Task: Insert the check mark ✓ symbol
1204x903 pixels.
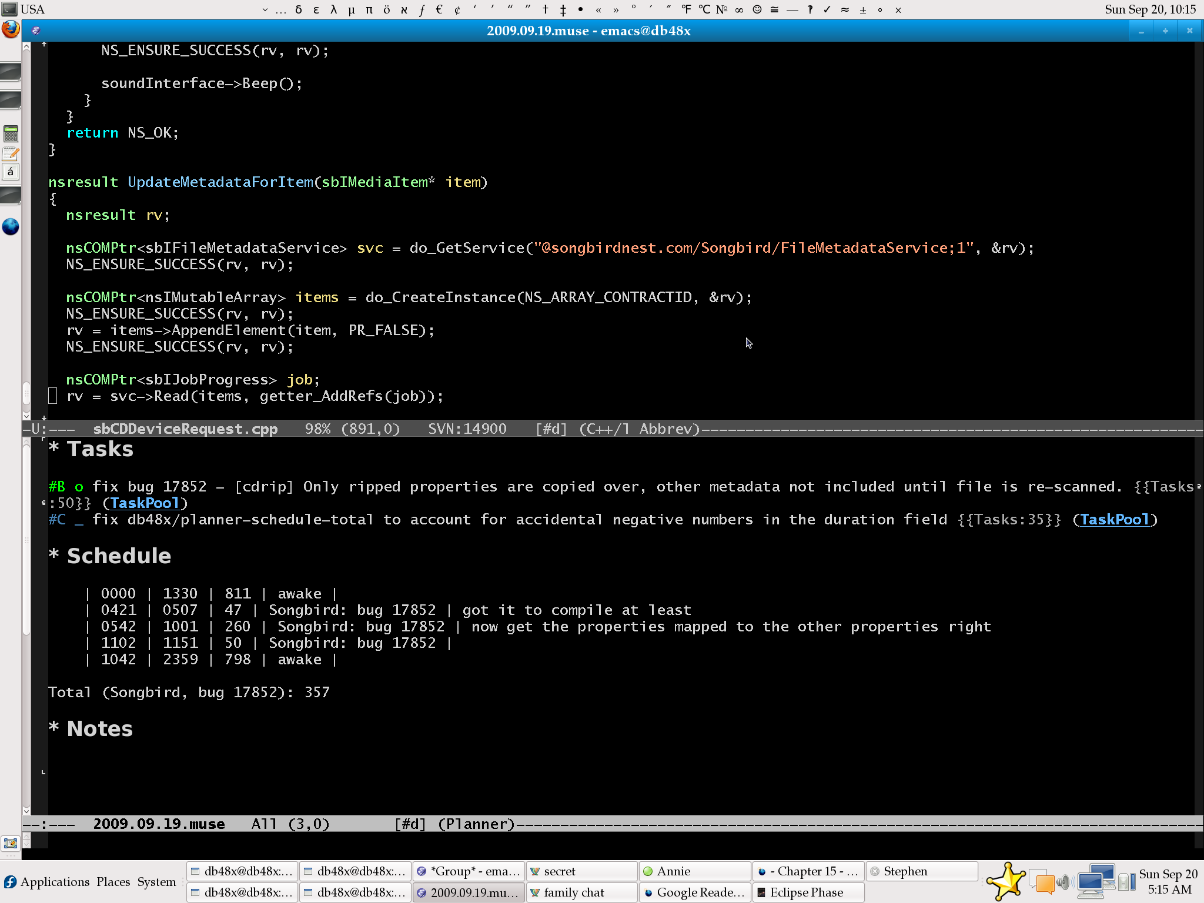Action: tap(827, 9)
